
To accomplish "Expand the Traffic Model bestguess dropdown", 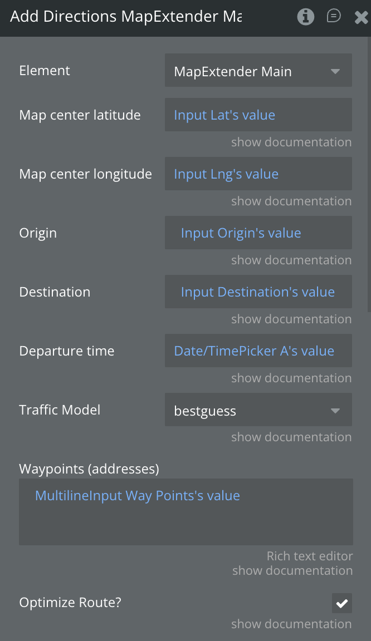I will tap(258, 410).
